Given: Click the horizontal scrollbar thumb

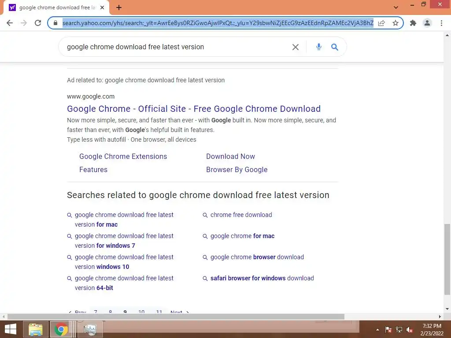Looking at the screenshot, I should 176,316.
